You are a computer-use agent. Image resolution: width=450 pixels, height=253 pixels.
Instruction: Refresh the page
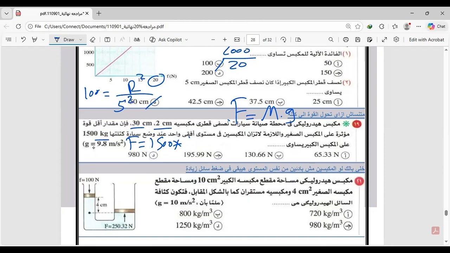pos(18,26)
